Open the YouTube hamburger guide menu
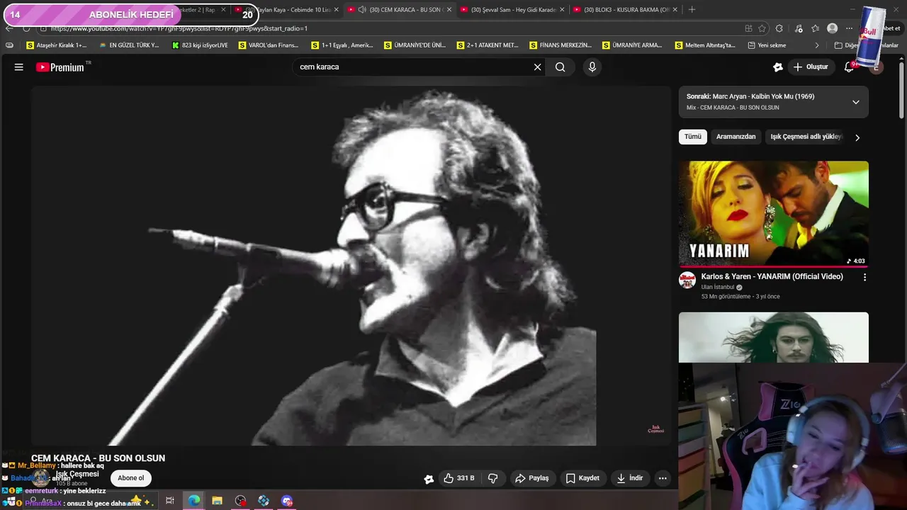 (x=19, y=67)
